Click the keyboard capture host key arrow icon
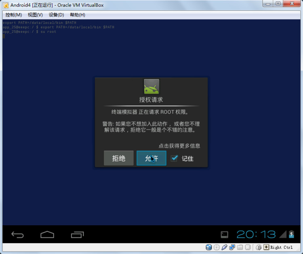The height and width of the screenshot is (254, 303). [x=266, y=247]
